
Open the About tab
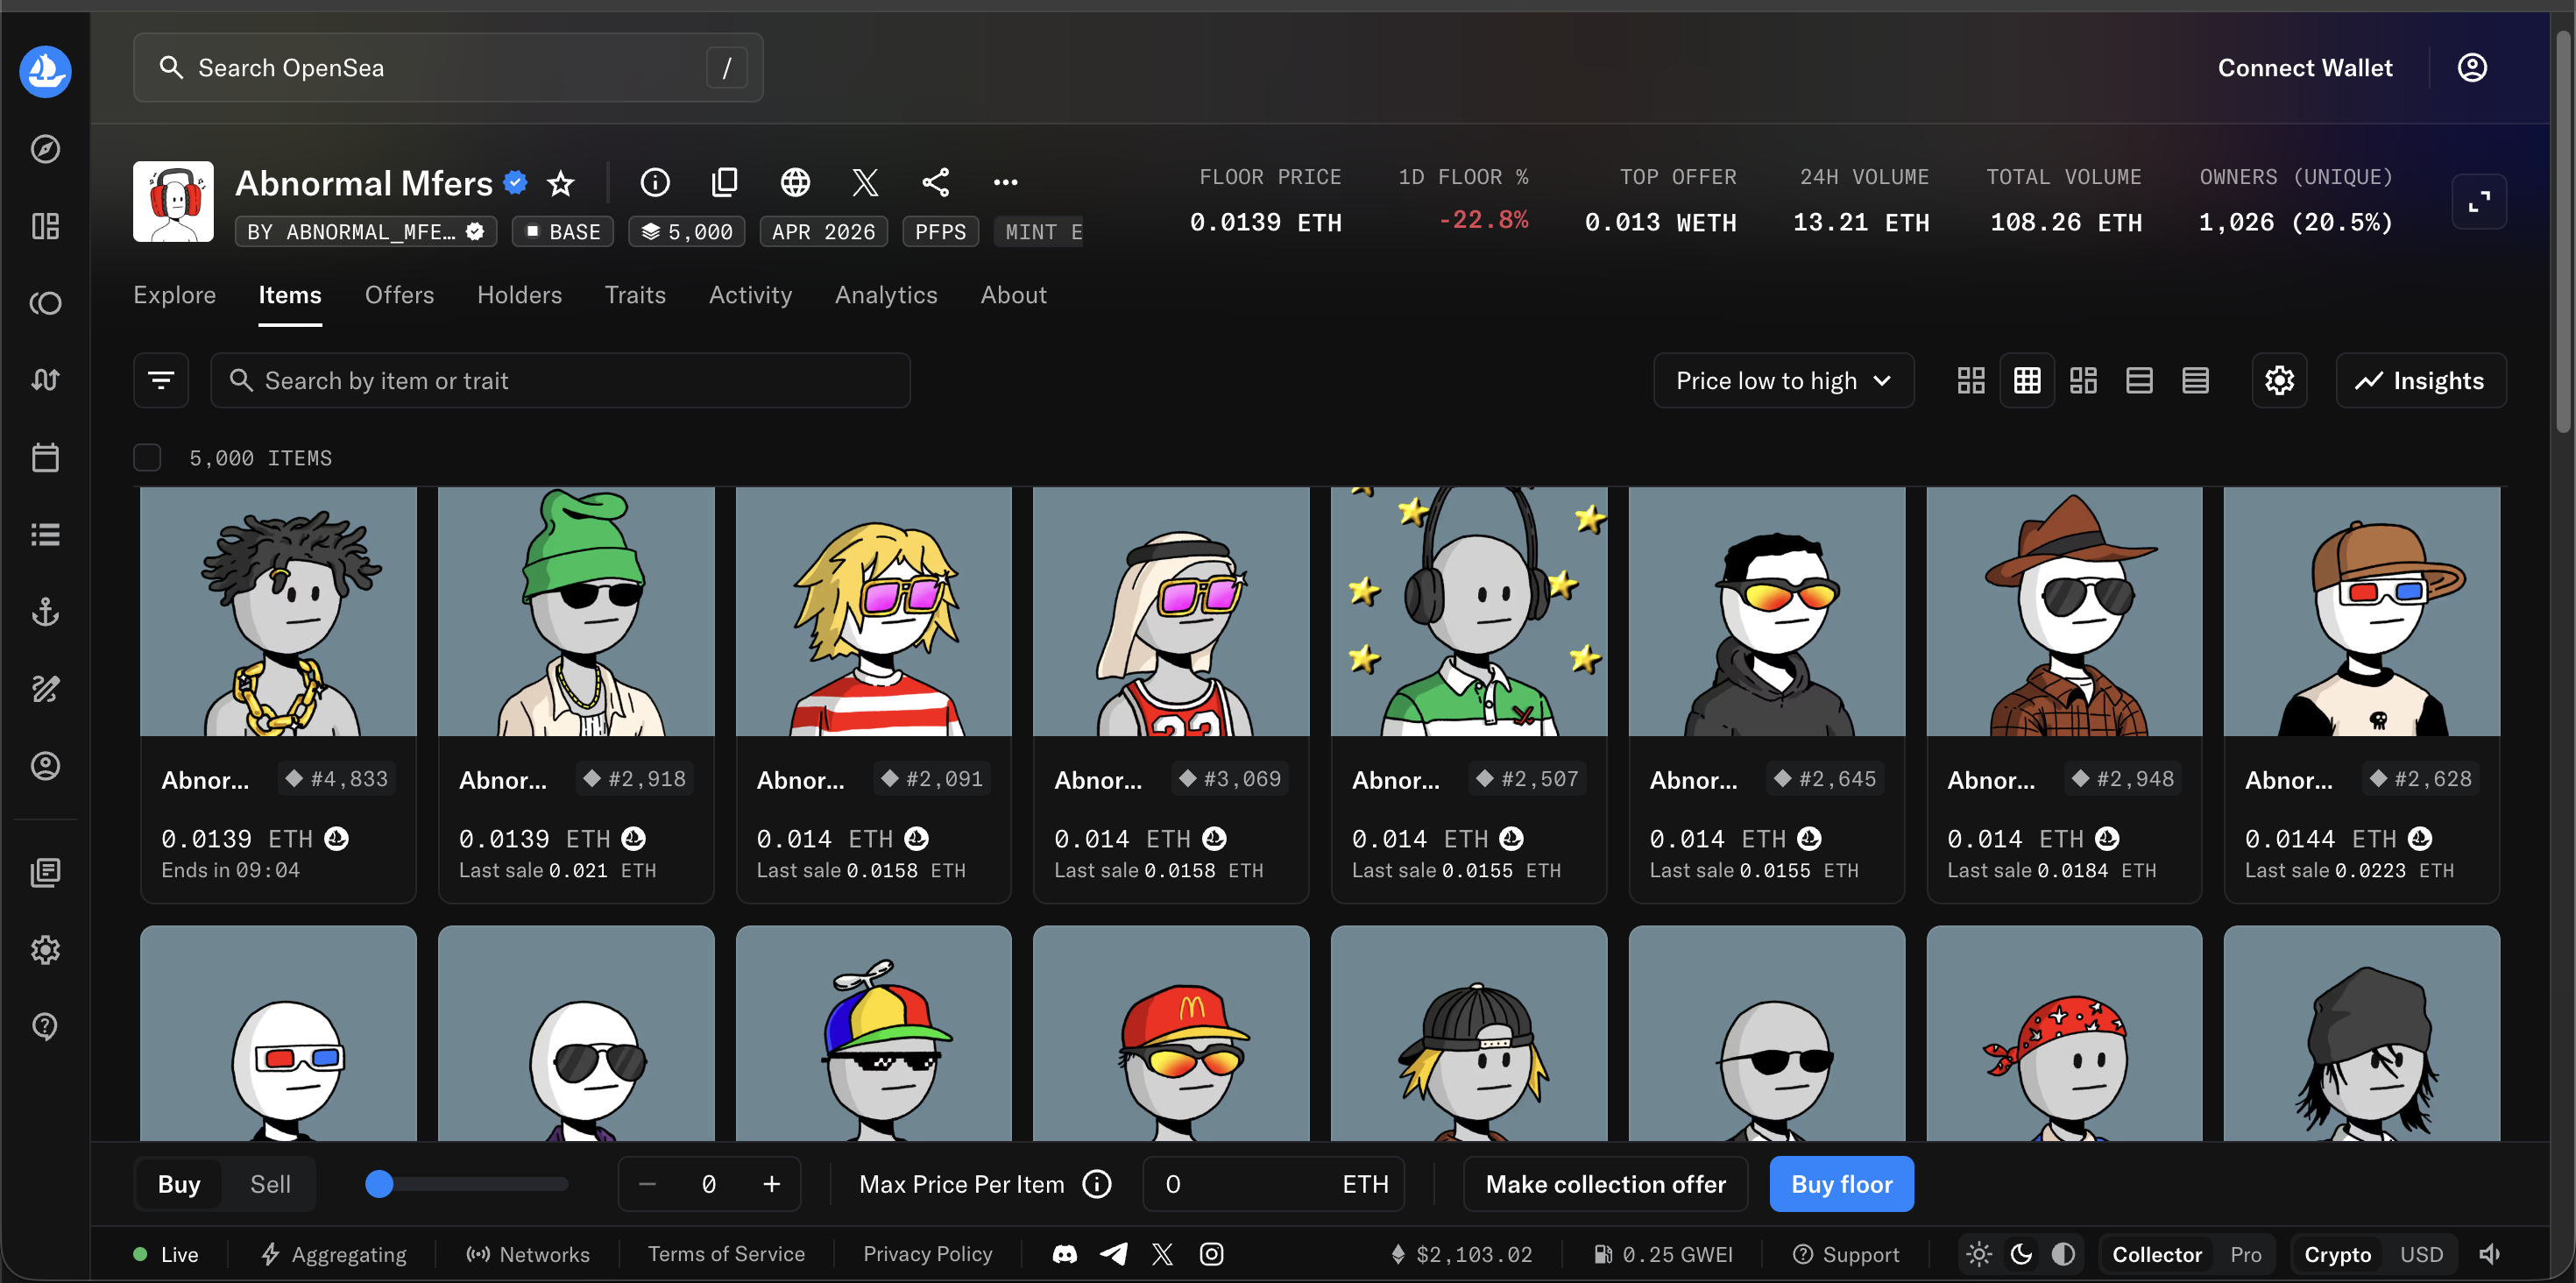pos(1013,295)
